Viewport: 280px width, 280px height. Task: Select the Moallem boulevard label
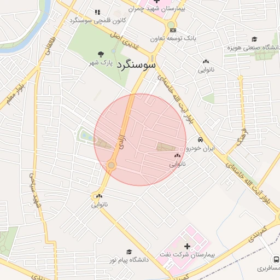[15, 94]
